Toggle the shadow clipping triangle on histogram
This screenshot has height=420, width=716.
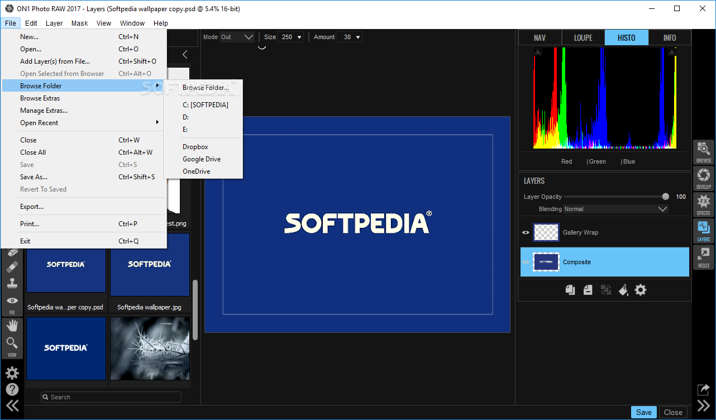click(538, 52)
